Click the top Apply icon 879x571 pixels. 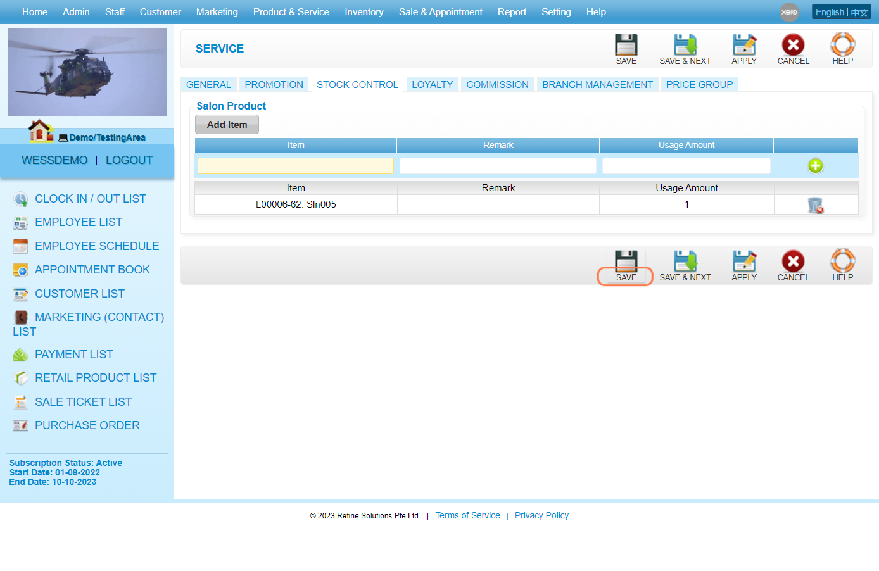coord(744,45)
